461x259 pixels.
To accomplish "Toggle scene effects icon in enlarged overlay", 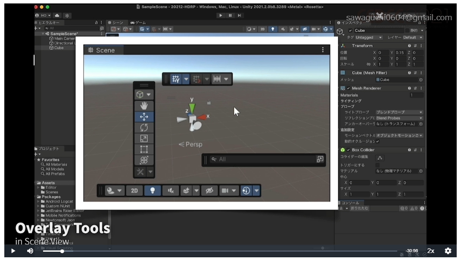I will [186, 191].
